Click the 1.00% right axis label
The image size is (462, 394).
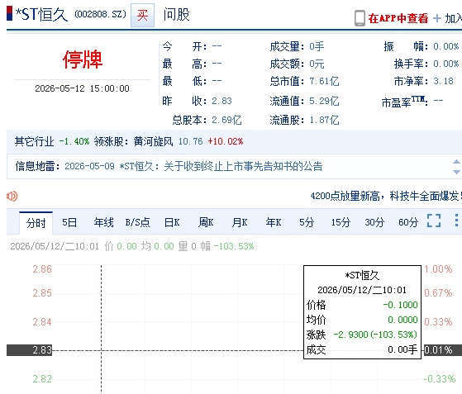438,269
